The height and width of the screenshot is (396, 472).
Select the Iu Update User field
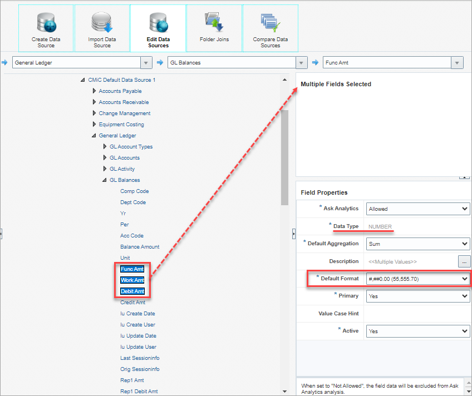(x=138, y=347)
